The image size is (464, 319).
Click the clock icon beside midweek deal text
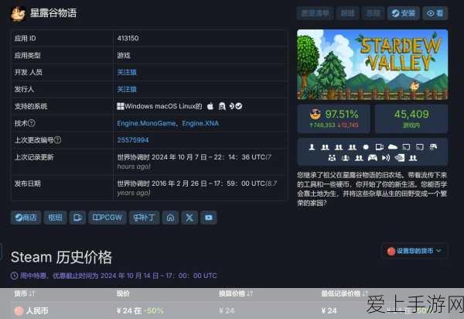(x=14, y=276)
